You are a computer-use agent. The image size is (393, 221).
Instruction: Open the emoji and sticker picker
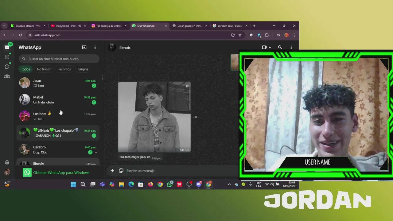(121, 171)
